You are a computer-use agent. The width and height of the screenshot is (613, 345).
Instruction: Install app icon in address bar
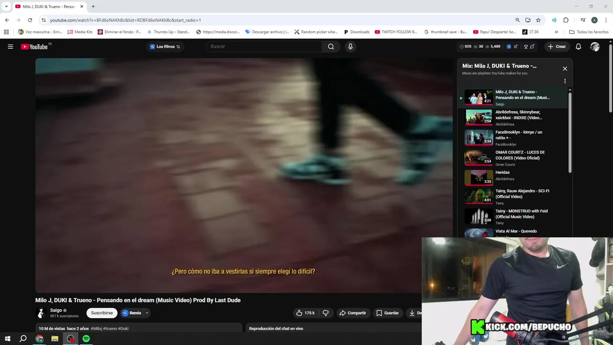[528, 20]
